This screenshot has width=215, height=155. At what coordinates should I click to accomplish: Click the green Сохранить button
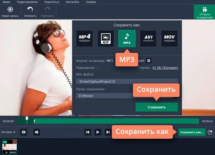[x=157, y=107]
